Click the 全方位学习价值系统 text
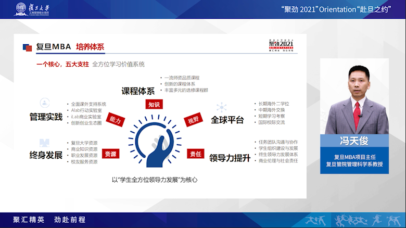This screenshot has height=228, width=406. pyautogui.click(x=118, y=64)
